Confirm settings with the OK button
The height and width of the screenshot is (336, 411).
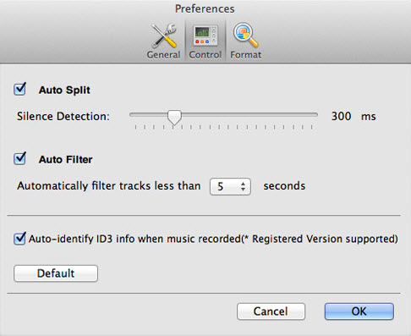[359, 311]
